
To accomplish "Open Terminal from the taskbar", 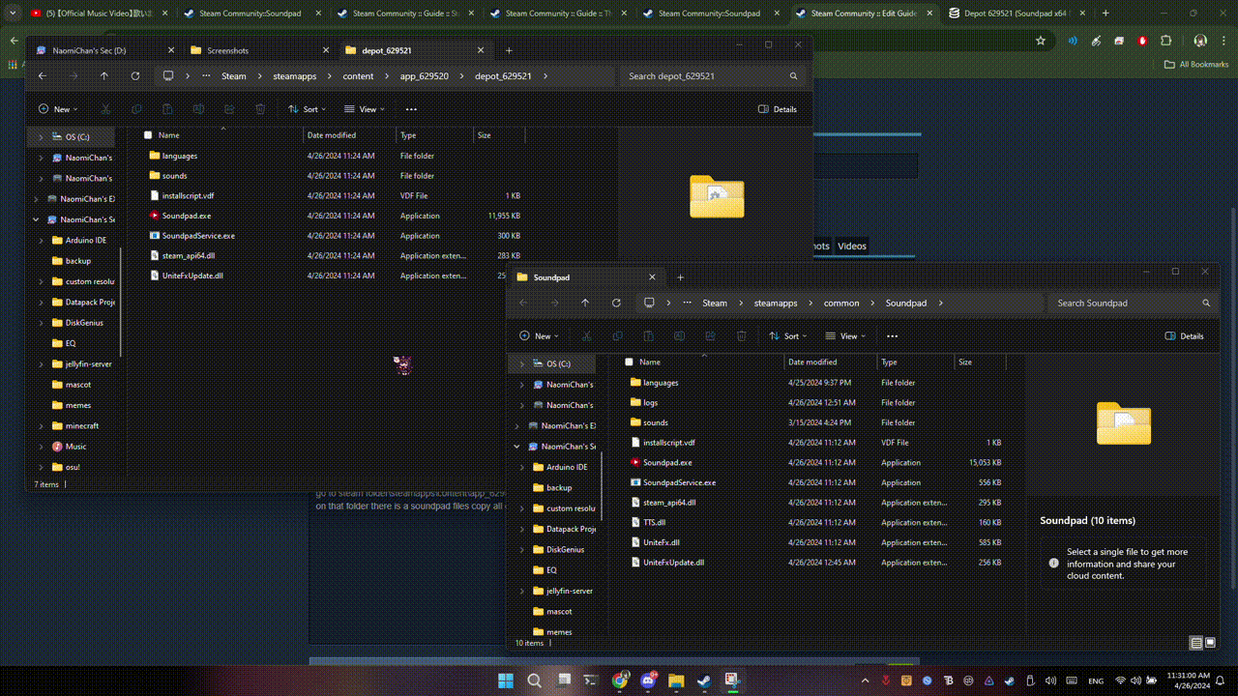I will click(x=591, y=681).
